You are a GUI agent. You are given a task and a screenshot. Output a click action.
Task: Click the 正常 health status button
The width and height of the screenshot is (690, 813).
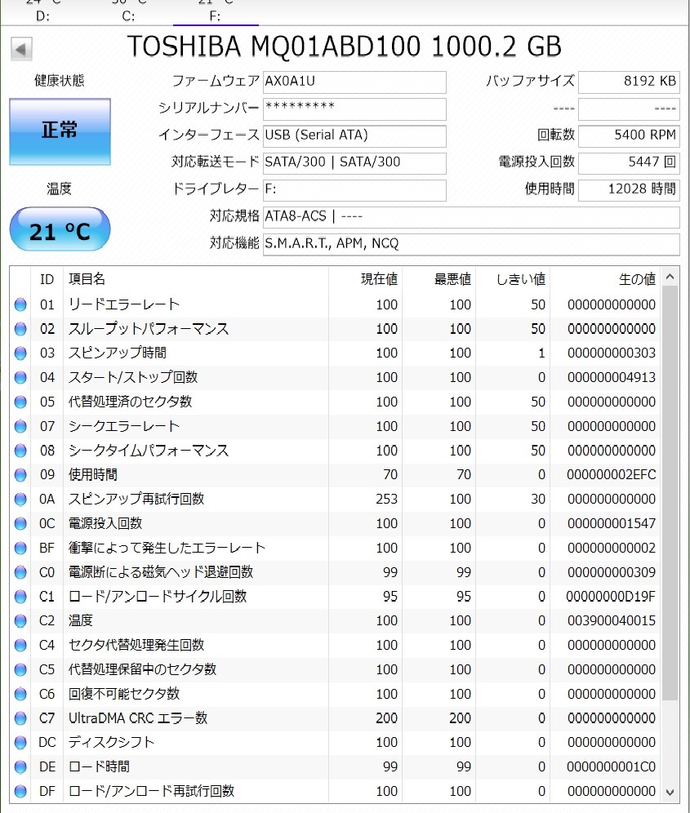point(60,131)
